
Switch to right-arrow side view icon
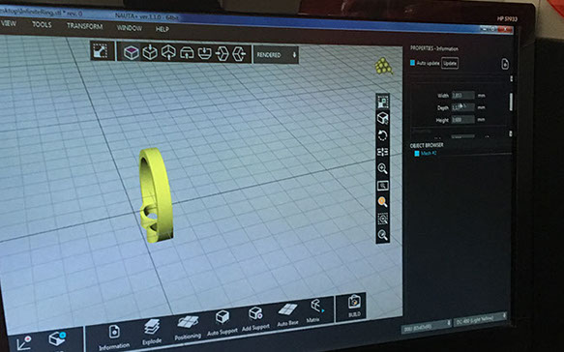222,54
